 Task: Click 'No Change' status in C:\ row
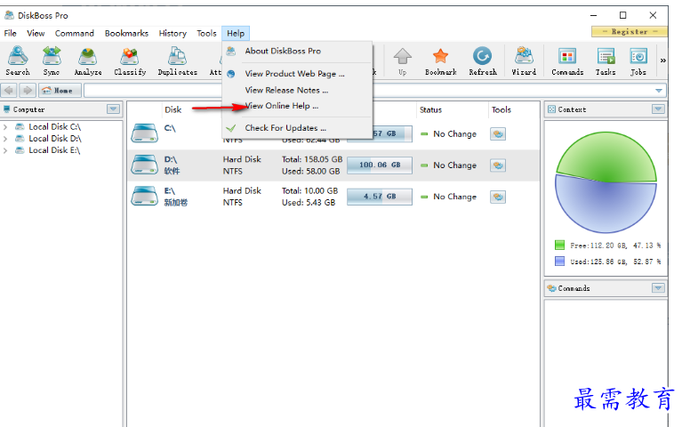[454, 134]
